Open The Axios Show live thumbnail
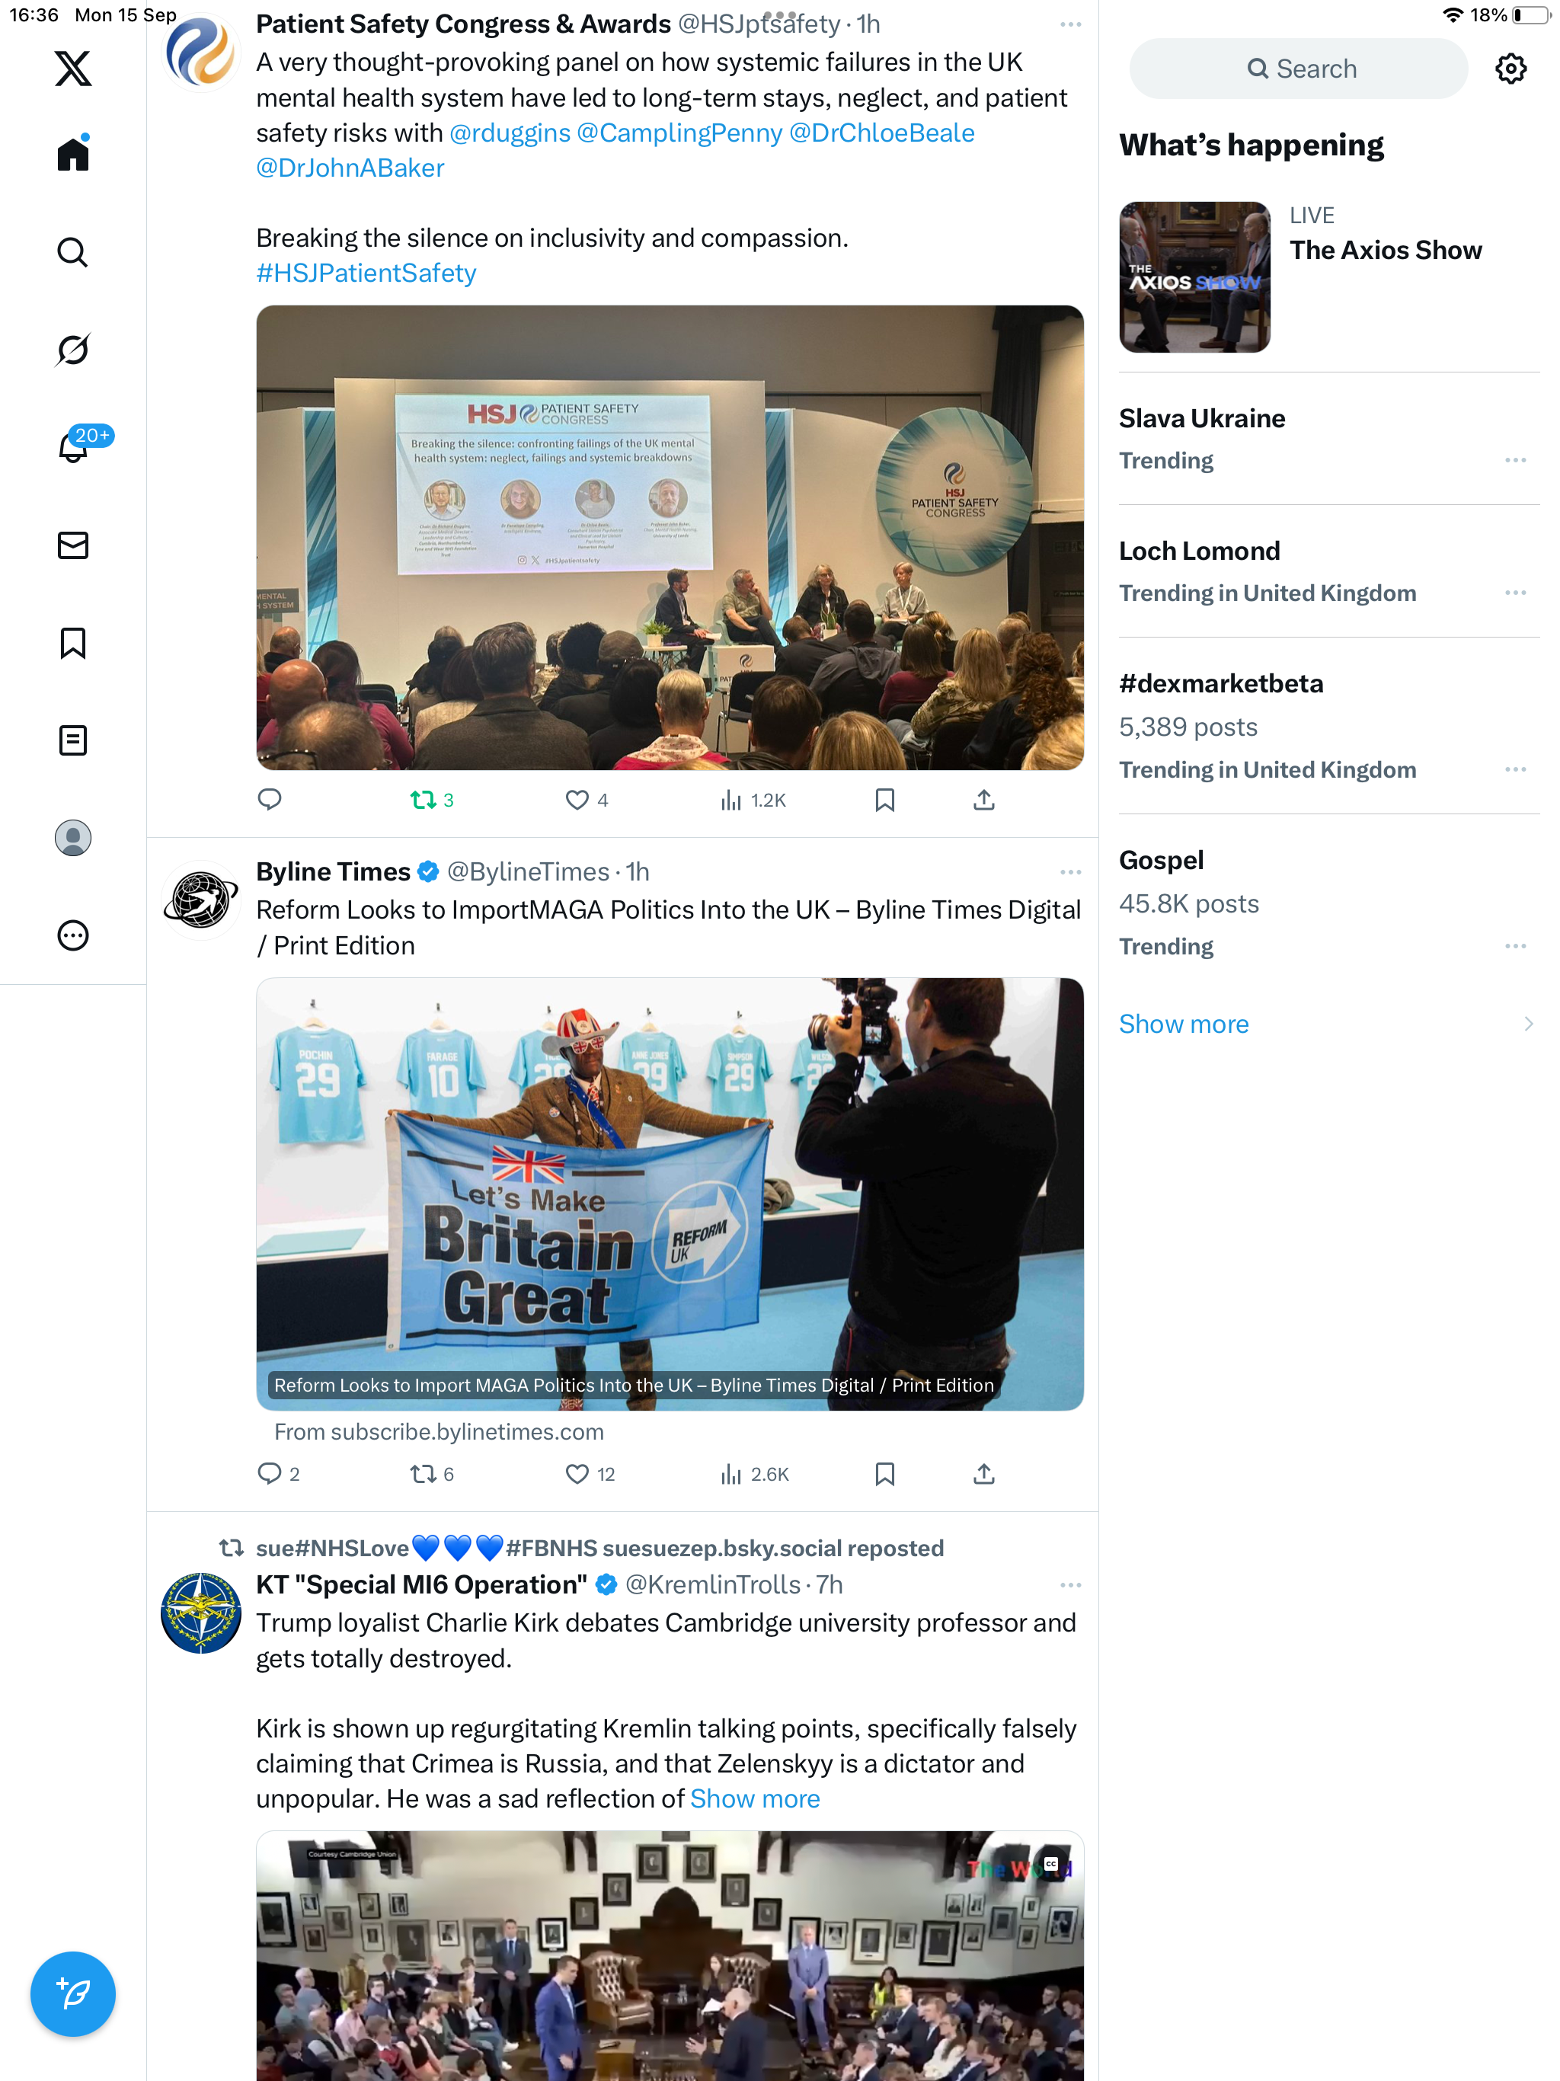 1194,277
